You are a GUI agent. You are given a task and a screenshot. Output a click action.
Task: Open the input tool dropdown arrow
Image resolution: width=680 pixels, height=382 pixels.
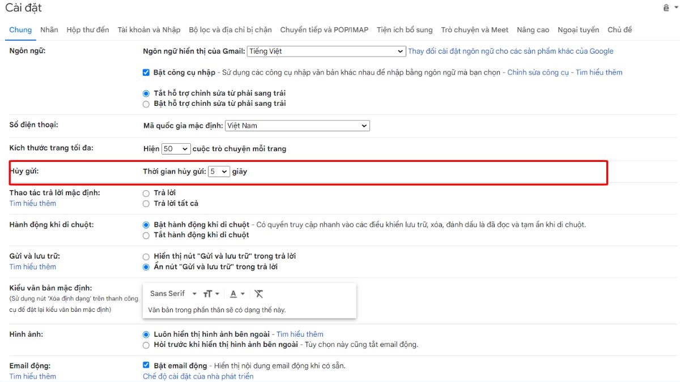[675, 8]
